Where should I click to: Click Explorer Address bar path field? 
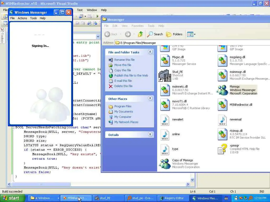(192, 43)
